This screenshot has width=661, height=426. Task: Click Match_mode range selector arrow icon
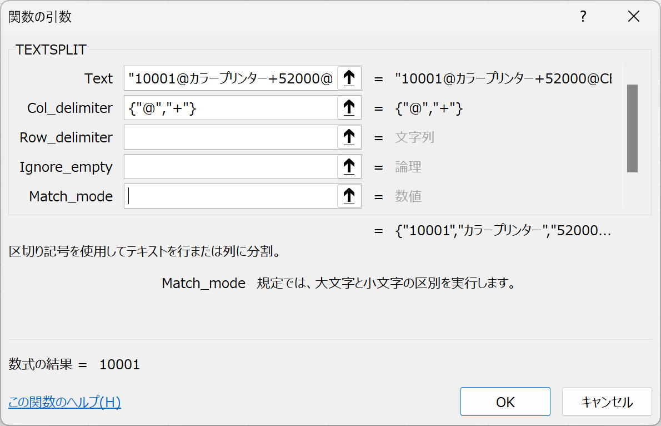(349, 196)
